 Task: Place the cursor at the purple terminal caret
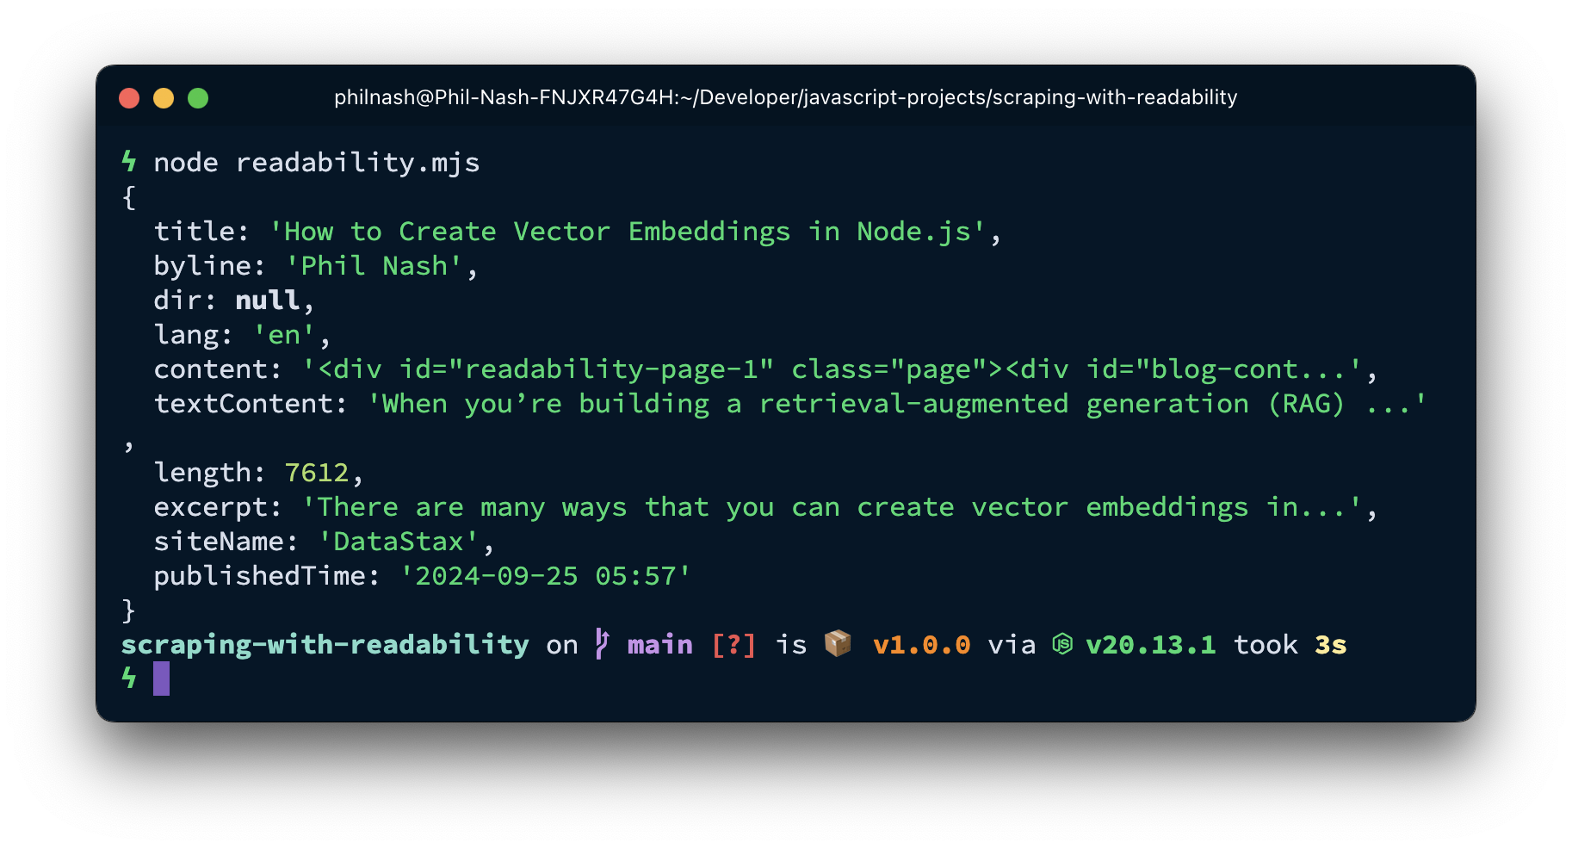[x=161, y=679]
